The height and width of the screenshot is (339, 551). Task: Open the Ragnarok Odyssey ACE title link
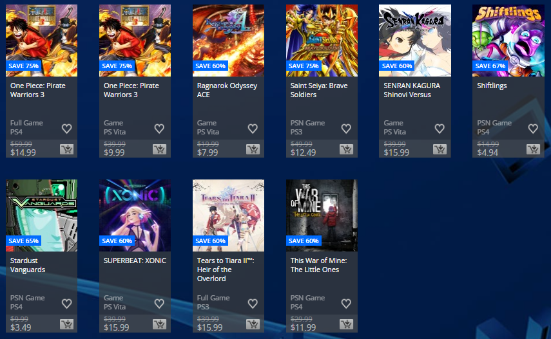click(x=227, y=90)
